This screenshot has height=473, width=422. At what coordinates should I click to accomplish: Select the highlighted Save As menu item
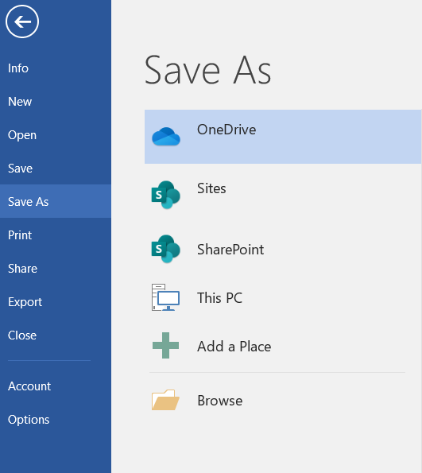click(x=56, y=201)
